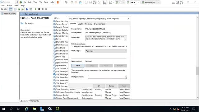199x112 pixels.
Task: Switch to Recovery tab
Action: tap(89, 24)
